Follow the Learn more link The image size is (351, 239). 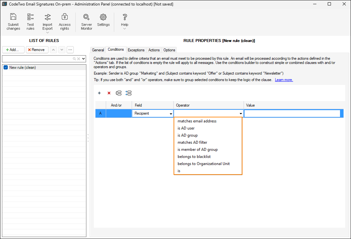pyautogui.click(x=284, y=80)
